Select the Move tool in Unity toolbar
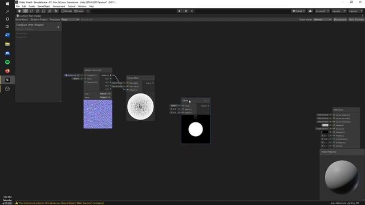The height and width of the screenshot is (205, 365). pyautogui.click(x=25, y=11)
